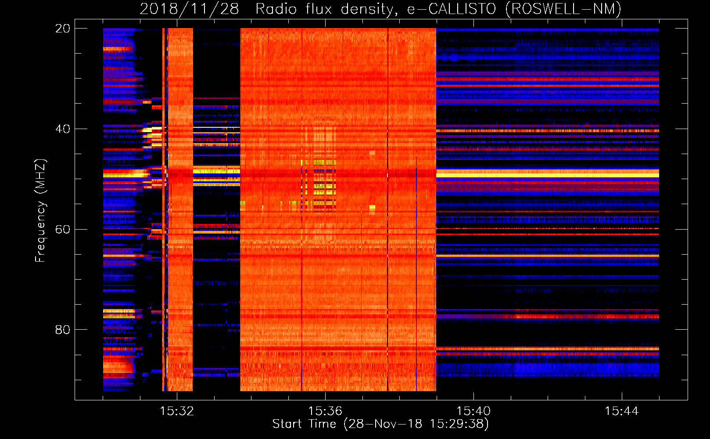Viewport: 710px width, 439px height.
Task: Click the 40 MHz frequency tick label
Action: tap(63, 129)
